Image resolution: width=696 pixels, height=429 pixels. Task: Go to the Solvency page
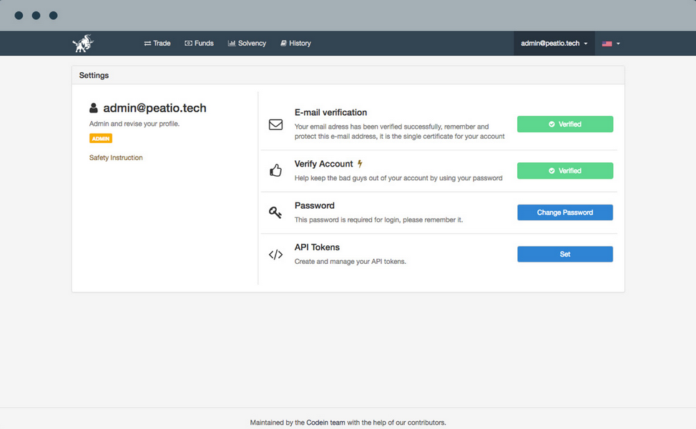coord(247,43)
